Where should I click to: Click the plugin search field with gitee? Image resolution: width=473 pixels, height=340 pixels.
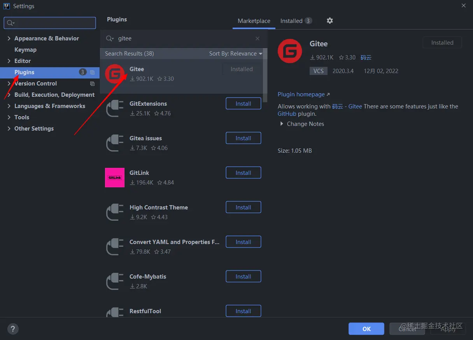pos(183,38)
